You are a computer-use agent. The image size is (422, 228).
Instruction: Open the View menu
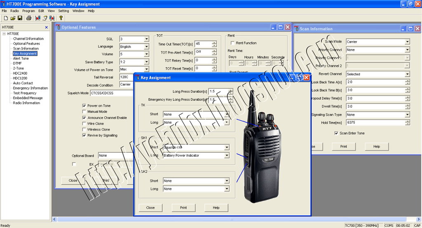pos(51,11)
